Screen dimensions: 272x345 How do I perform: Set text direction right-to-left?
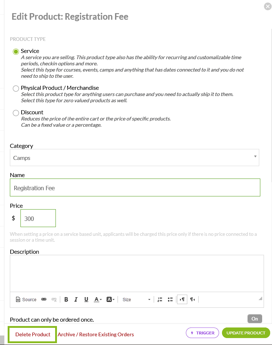coord(192,300)
